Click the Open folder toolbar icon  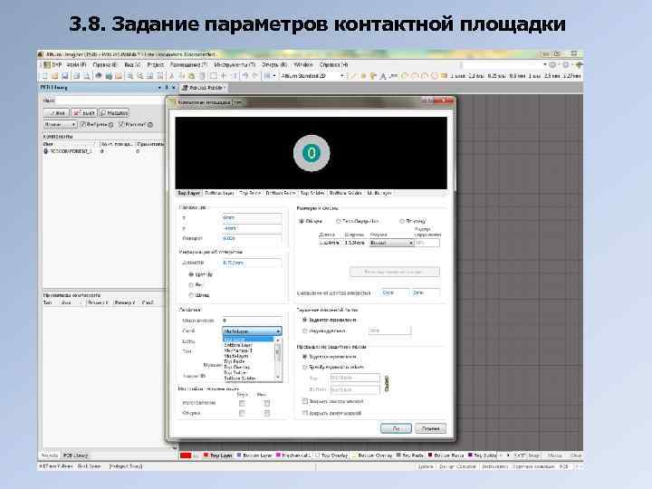point(55,76)
